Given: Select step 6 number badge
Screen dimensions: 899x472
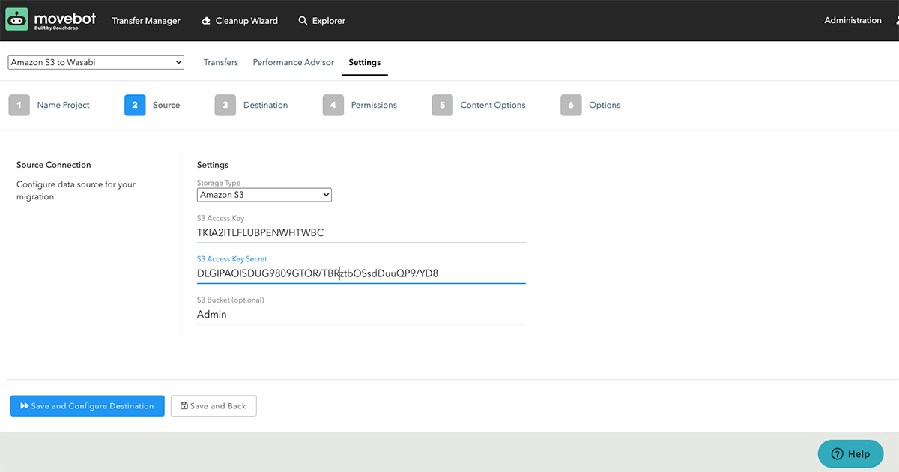Looking at the screenshot, I should click(x=571, y=105).
